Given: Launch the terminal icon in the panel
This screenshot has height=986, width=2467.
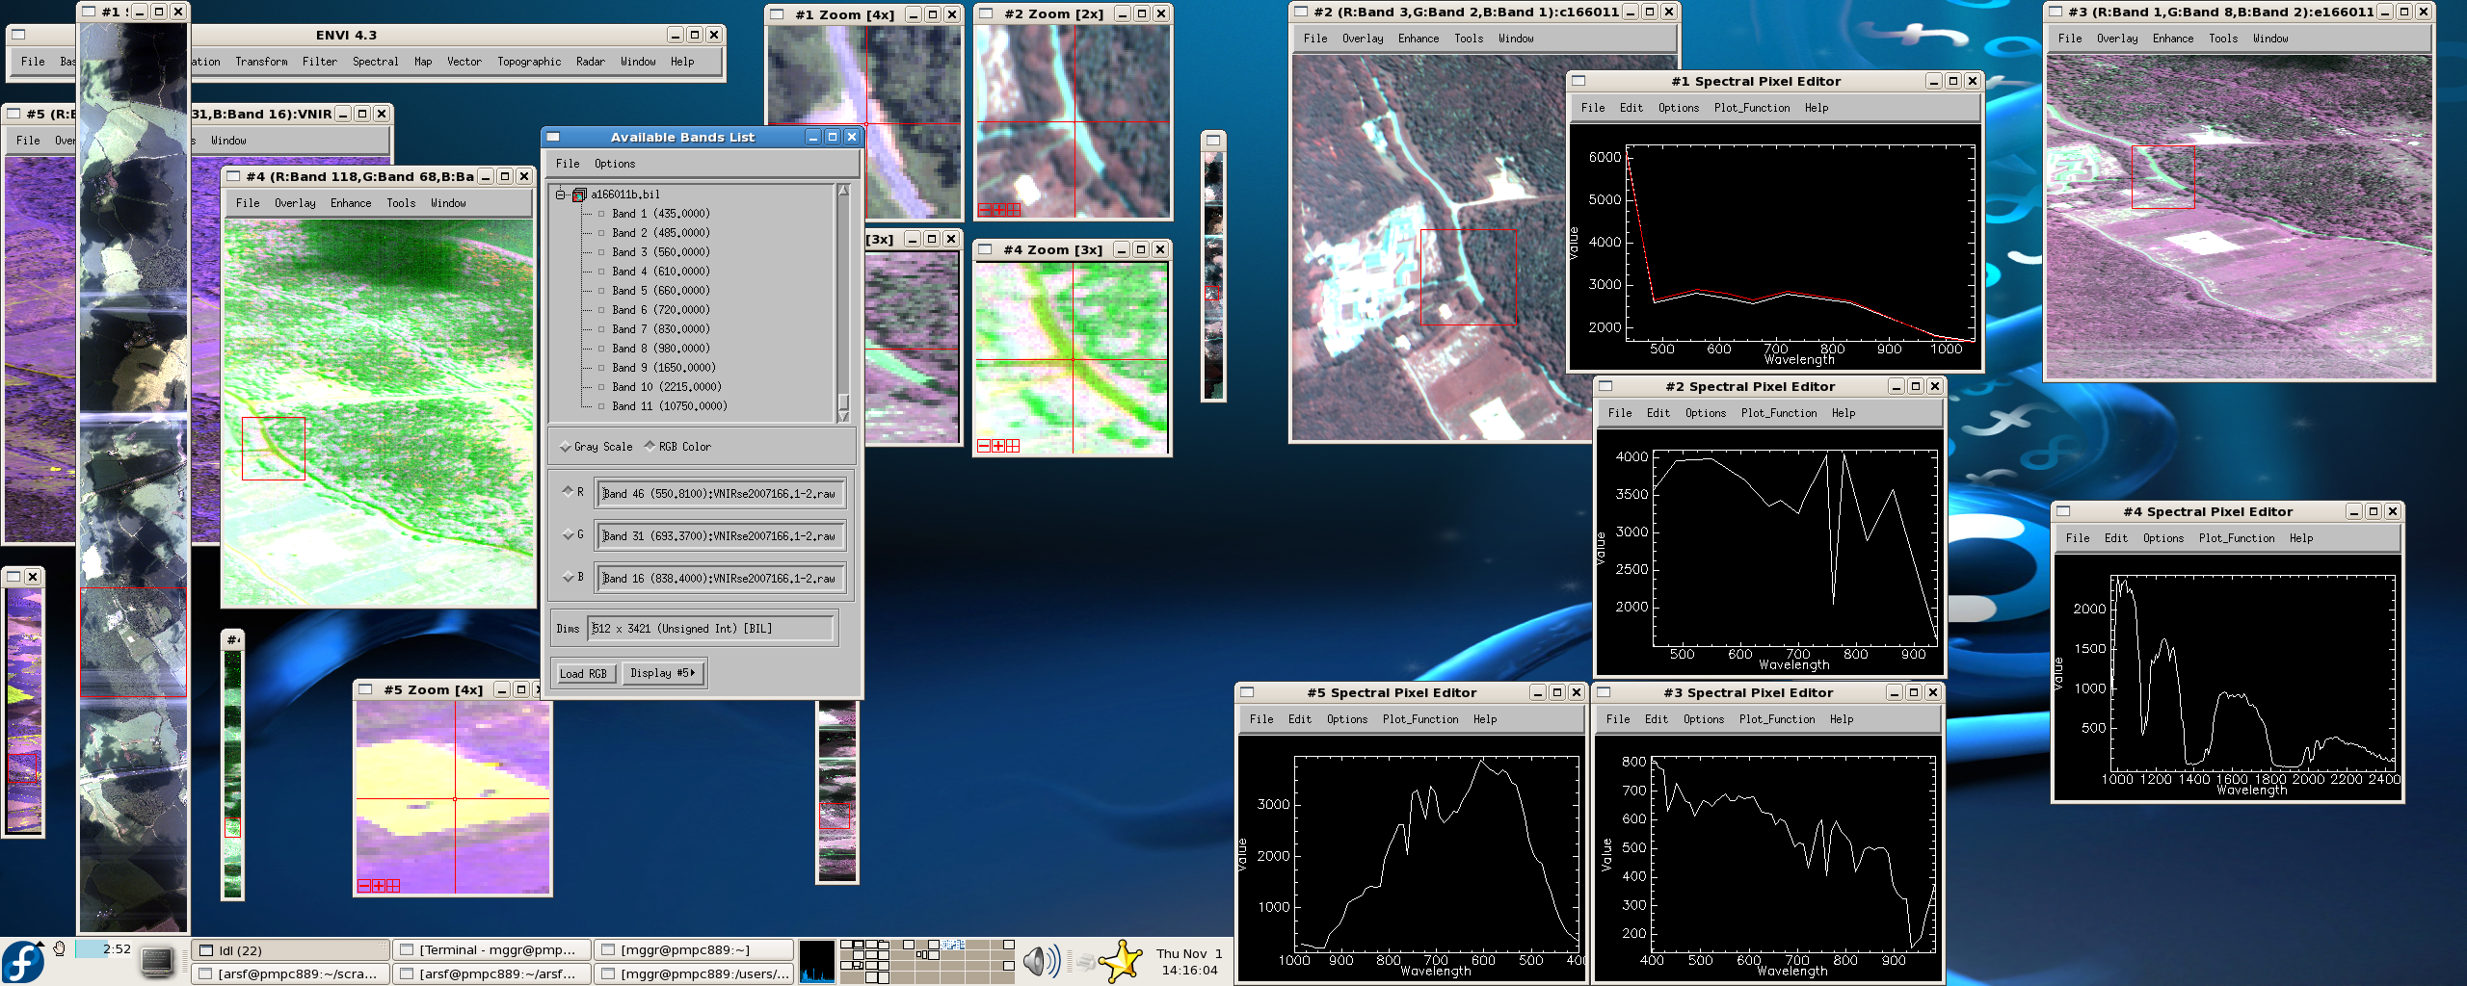Looking at the screenshot, I should tap(157, 960).
